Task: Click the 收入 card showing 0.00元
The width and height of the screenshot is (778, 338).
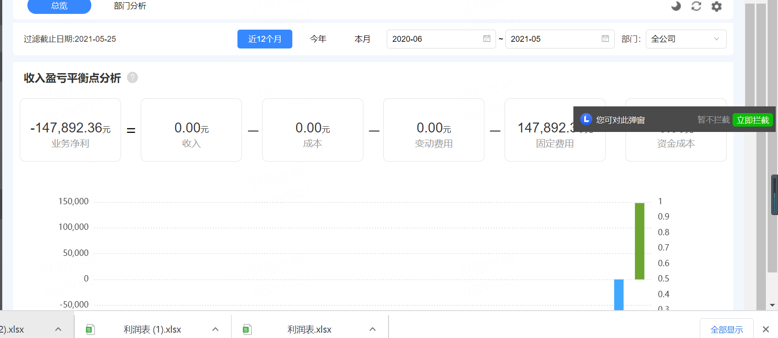Action: tap(191, 130)
